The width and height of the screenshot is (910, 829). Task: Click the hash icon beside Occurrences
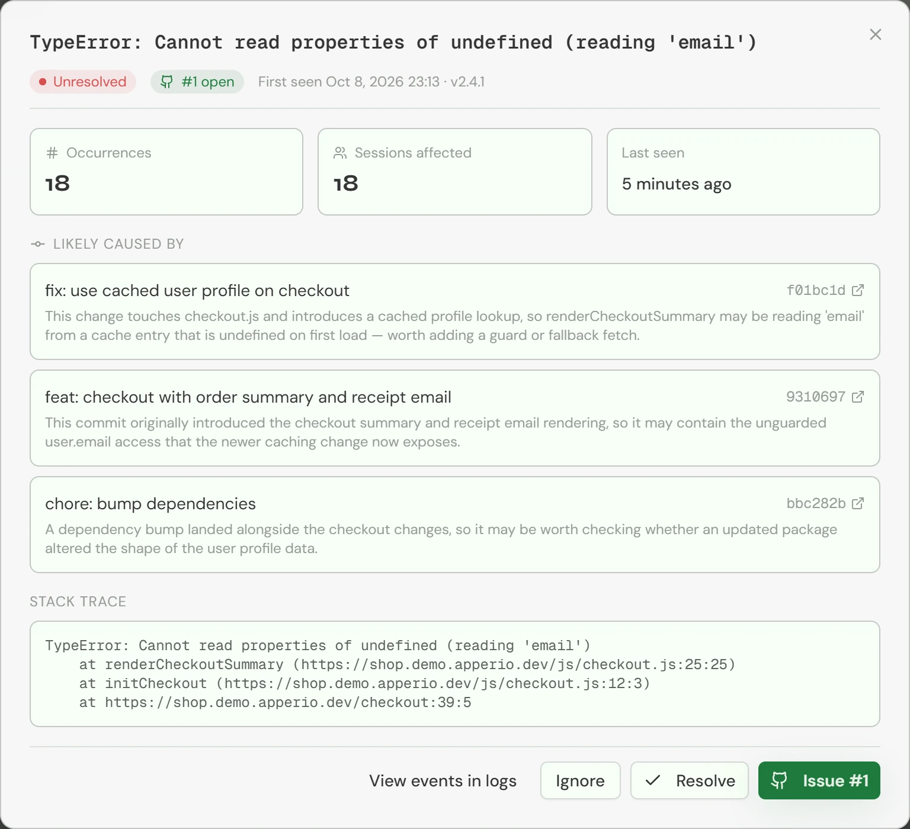tap(52, 153)
